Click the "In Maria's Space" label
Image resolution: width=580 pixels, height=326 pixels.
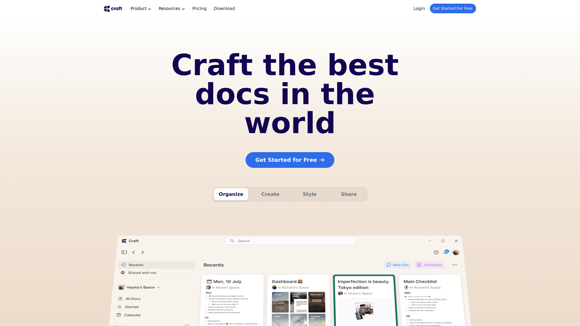[226, 288]
